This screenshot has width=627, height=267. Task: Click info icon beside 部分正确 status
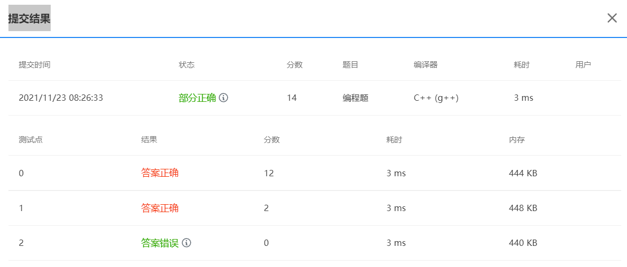click(223, 98)
